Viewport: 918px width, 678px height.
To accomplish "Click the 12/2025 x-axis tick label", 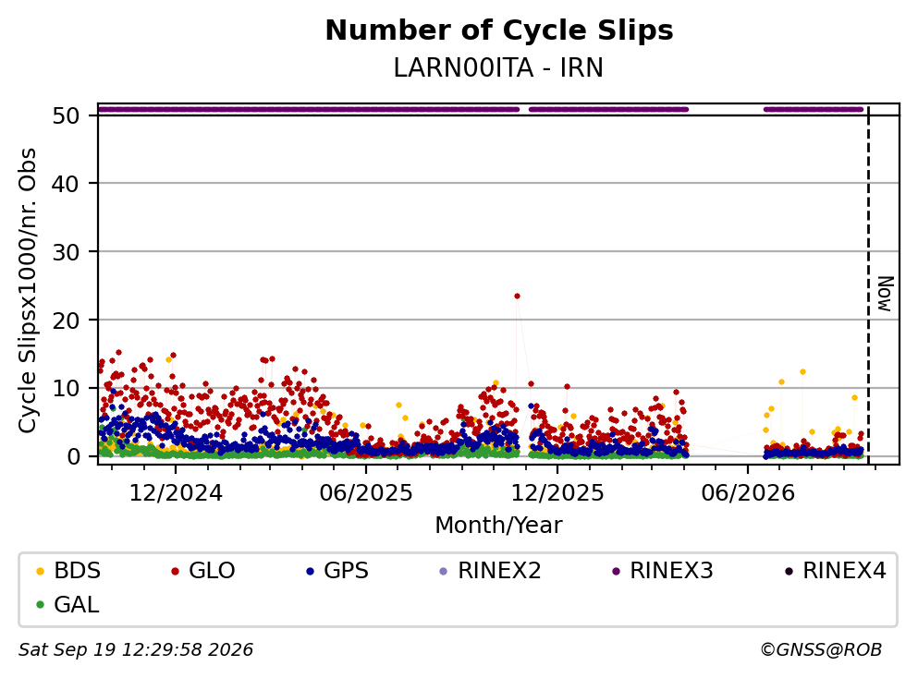I will [x=557, y=493].
